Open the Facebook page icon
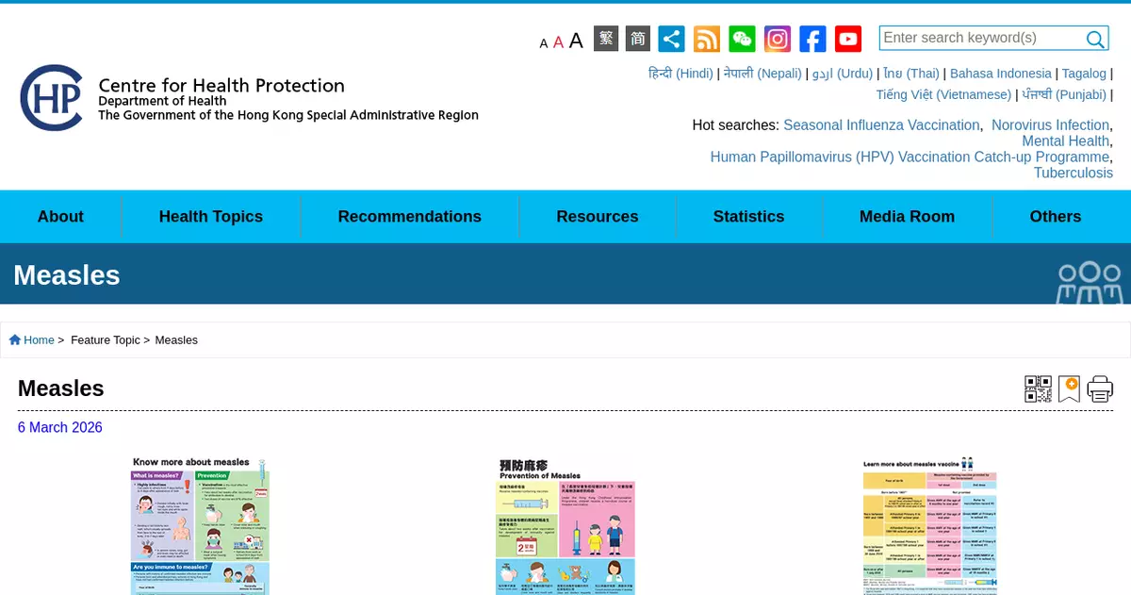Viewport: 1131px width, 595px height. tap(812, 39)
